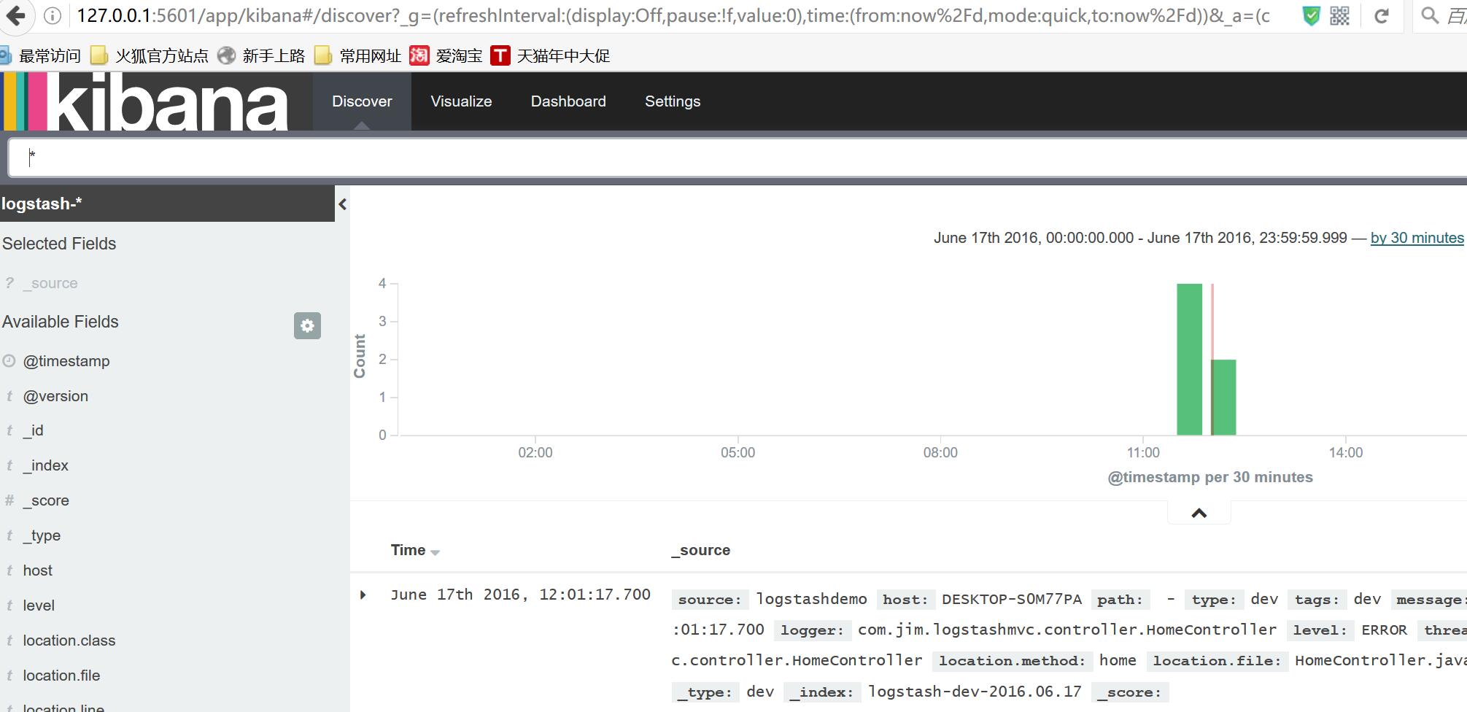Open 天猫年中大促 bookmark
The width and height of the screenshot is (1467, 712).
click(551, 55)
